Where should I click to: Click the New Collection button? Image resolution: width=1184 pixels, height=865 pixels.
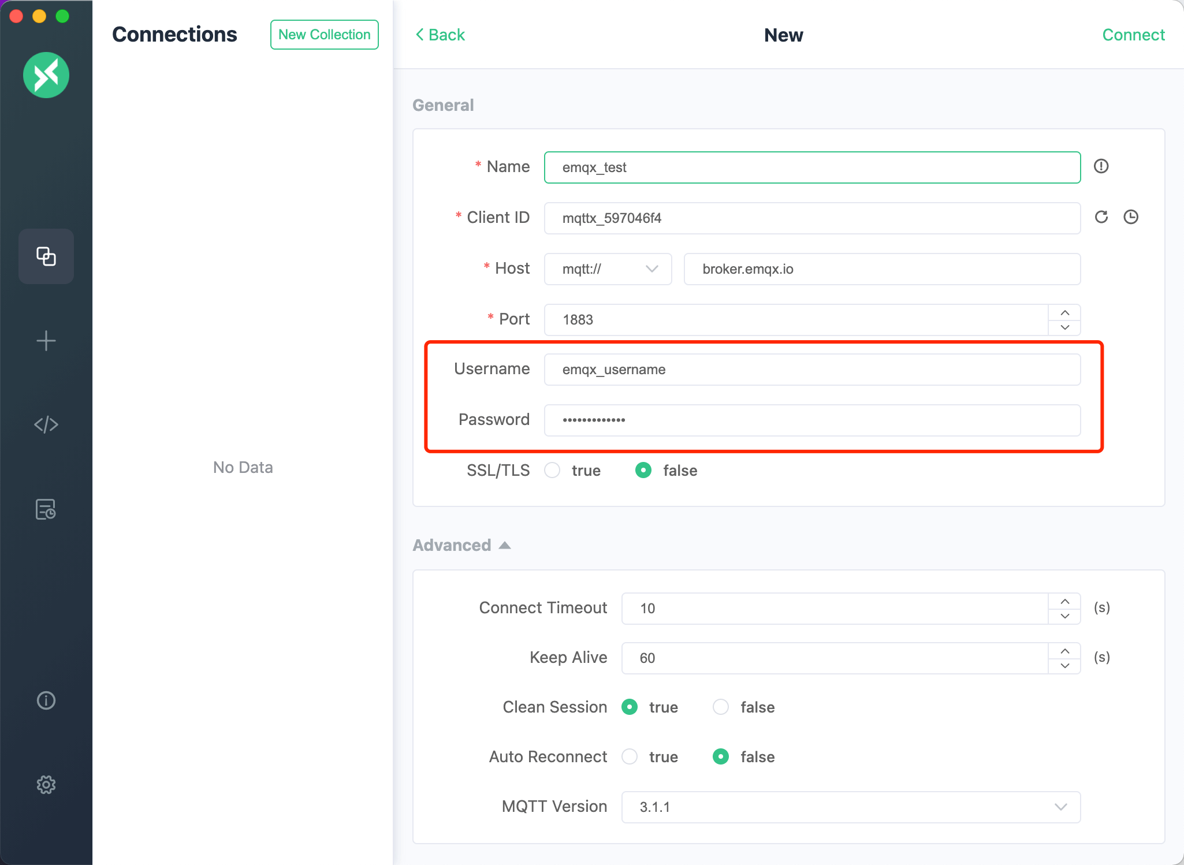[325, 34]
